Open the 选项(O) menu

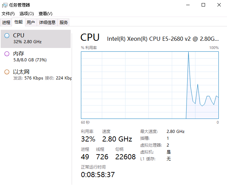tap(26, 14)
